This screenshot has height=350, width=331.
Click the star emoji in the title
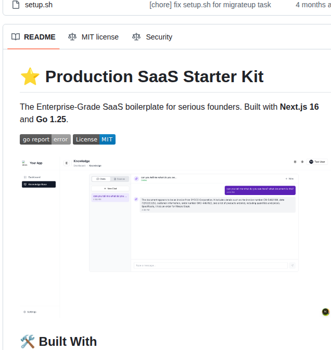30,76
